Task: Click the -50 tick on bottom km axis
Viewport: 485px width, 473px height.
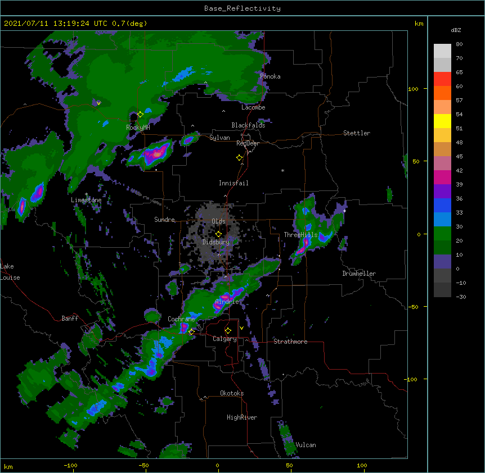Action: click(x=143, y=465)
